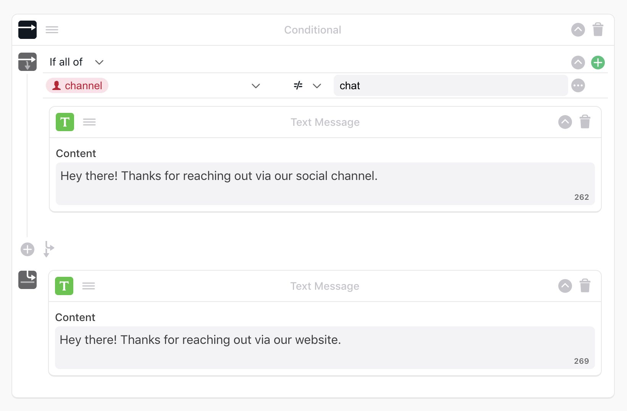Delete the website Text Message
This screenshot has height=411, width=627.
pyautogui.click(x=585, y=286)
